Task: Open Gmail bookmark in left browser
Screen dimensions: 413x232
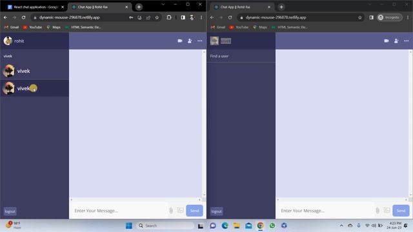Action: click(x=12, y=27)
